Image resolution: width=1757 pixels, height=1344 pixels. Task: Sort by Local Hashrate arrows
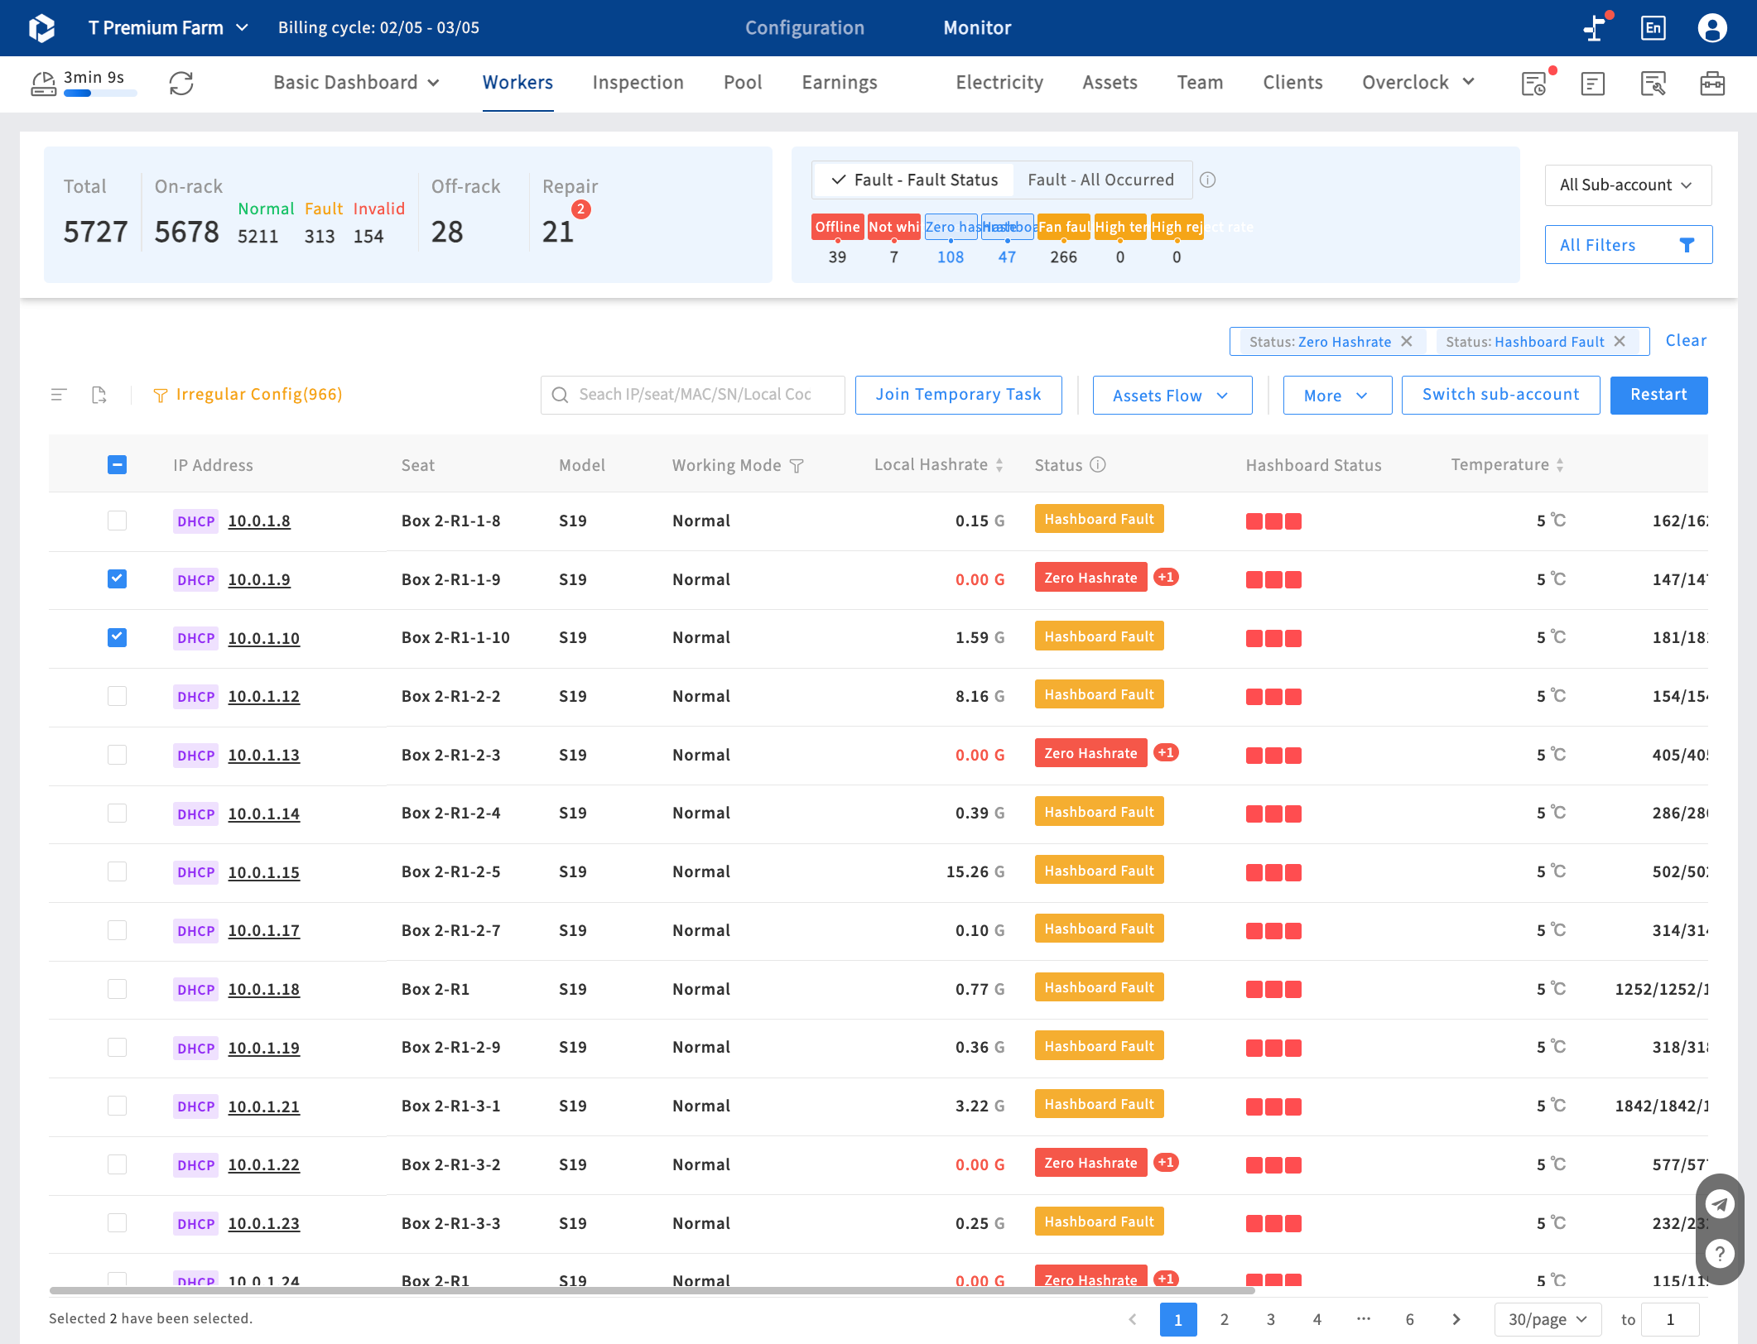(999, 465)
